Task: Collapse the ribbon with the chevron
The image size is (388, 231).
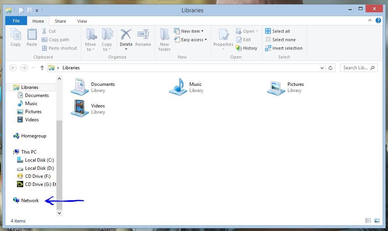Action: 370,20
